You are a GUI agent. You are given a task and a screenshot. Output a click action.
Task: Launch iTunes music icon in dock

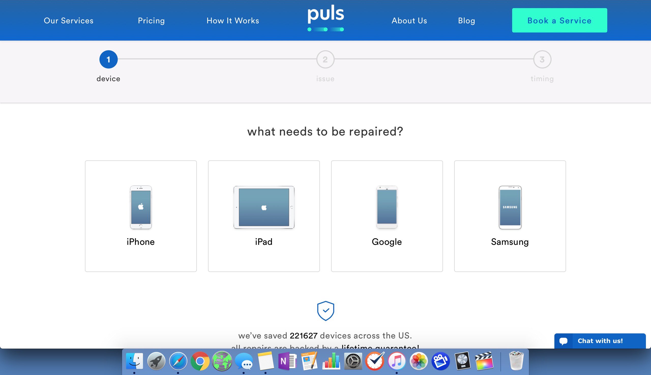coord(397,361)
